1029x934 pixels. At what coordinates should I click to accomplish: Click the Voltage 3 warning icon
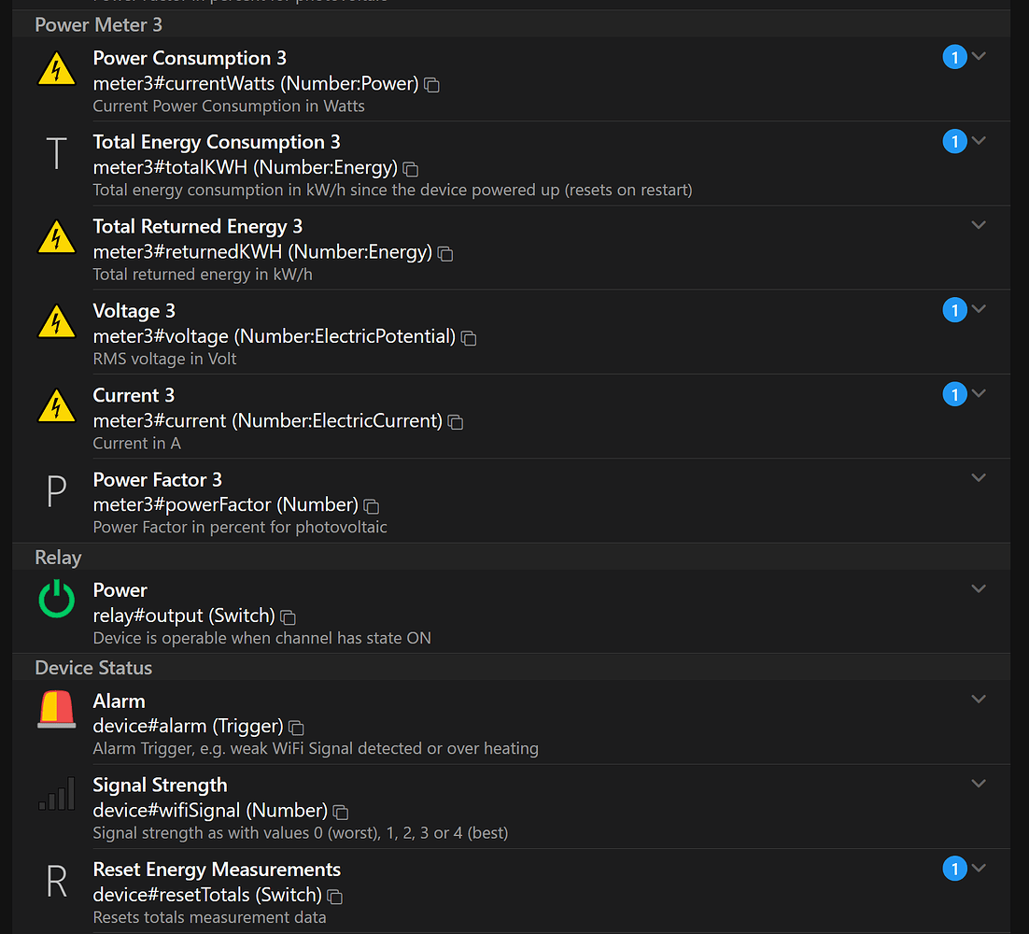tap(56, 321)
